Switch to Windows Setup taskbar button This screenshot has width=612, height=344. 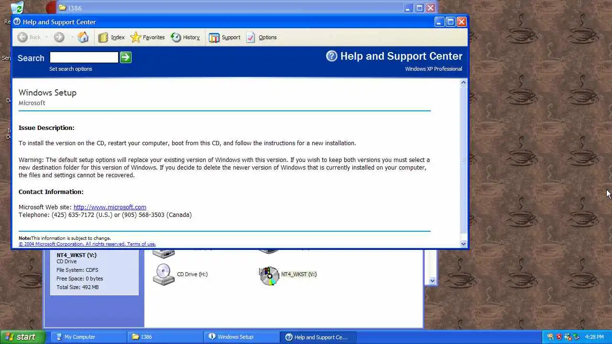(241, 337)
